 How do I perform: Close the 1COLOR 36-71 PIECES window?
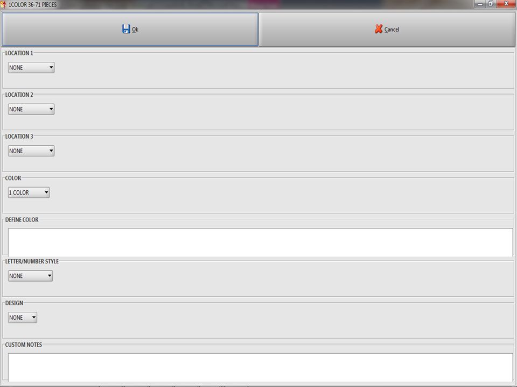(506, 4)
